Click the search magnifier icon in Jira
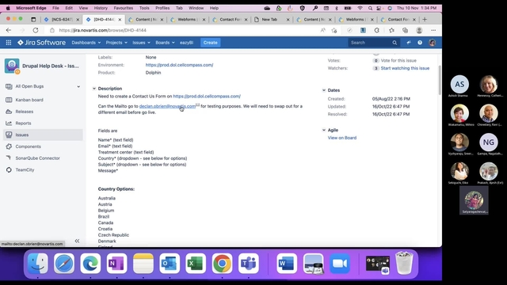Screen dimensions: 507x285 (x=395, y=43)
